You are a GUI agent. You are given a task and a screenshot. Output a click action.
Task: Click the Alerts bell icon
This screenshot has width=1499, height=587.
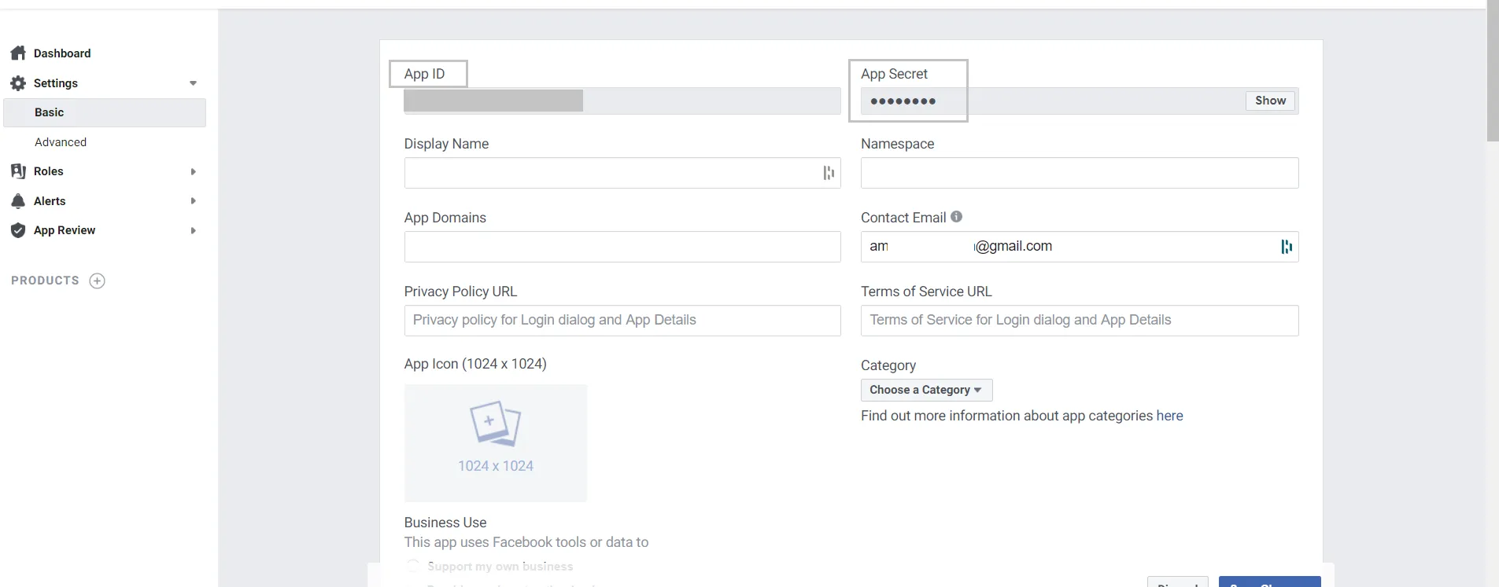click(x=18, y=201)
